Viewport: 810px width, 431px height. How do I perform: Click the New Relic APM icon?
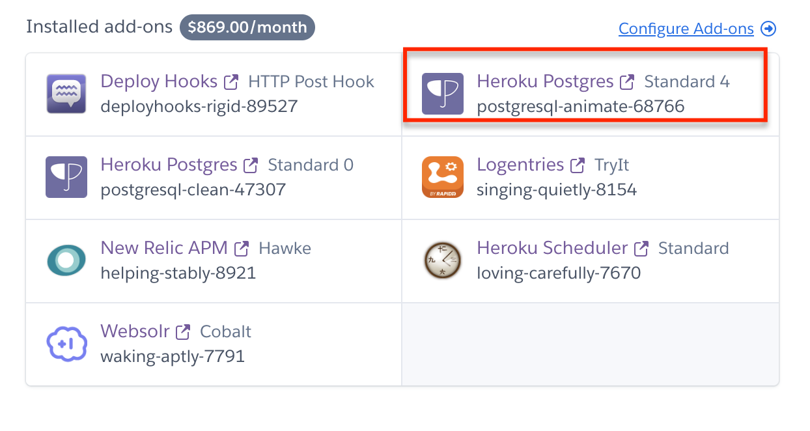[x=66, y=260]
